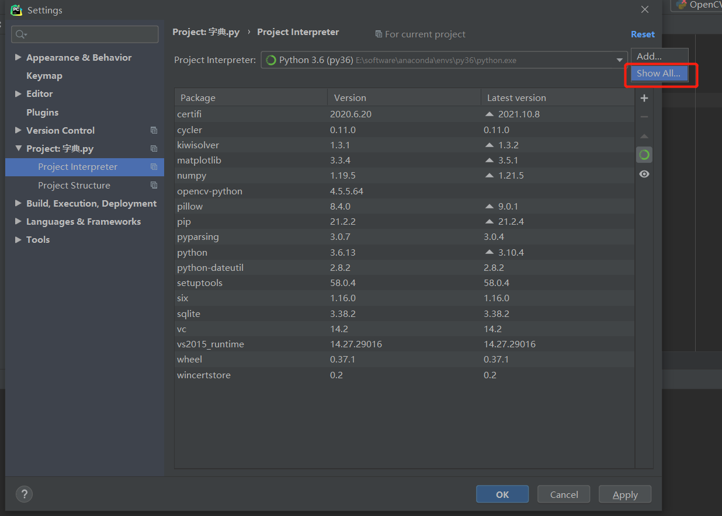
Task: Expand the Appearance & Behavior section
Action: pyautogui.click(x=18, y=57)
